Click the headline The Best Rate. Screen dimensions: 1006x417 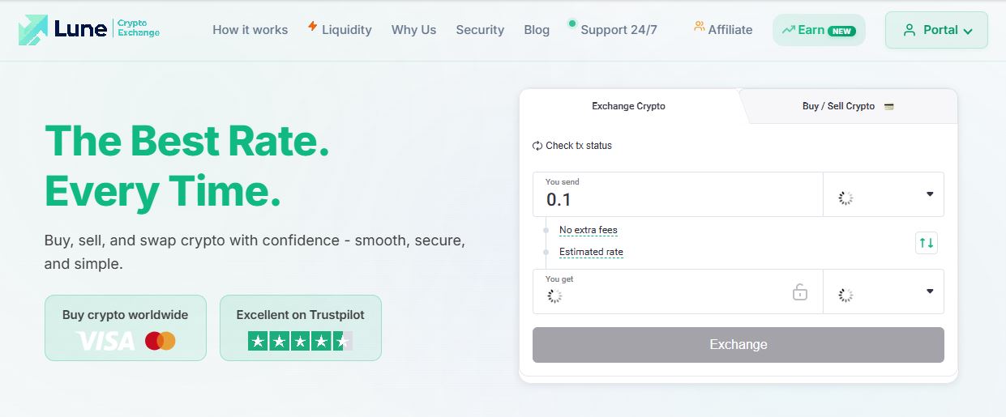point(187,141)
